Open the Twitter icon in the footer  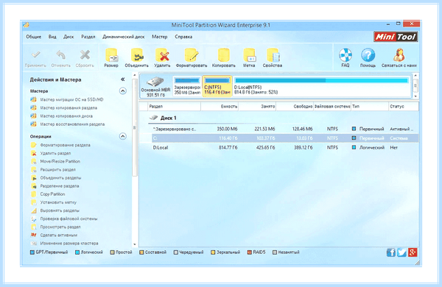tap(401, 252)
